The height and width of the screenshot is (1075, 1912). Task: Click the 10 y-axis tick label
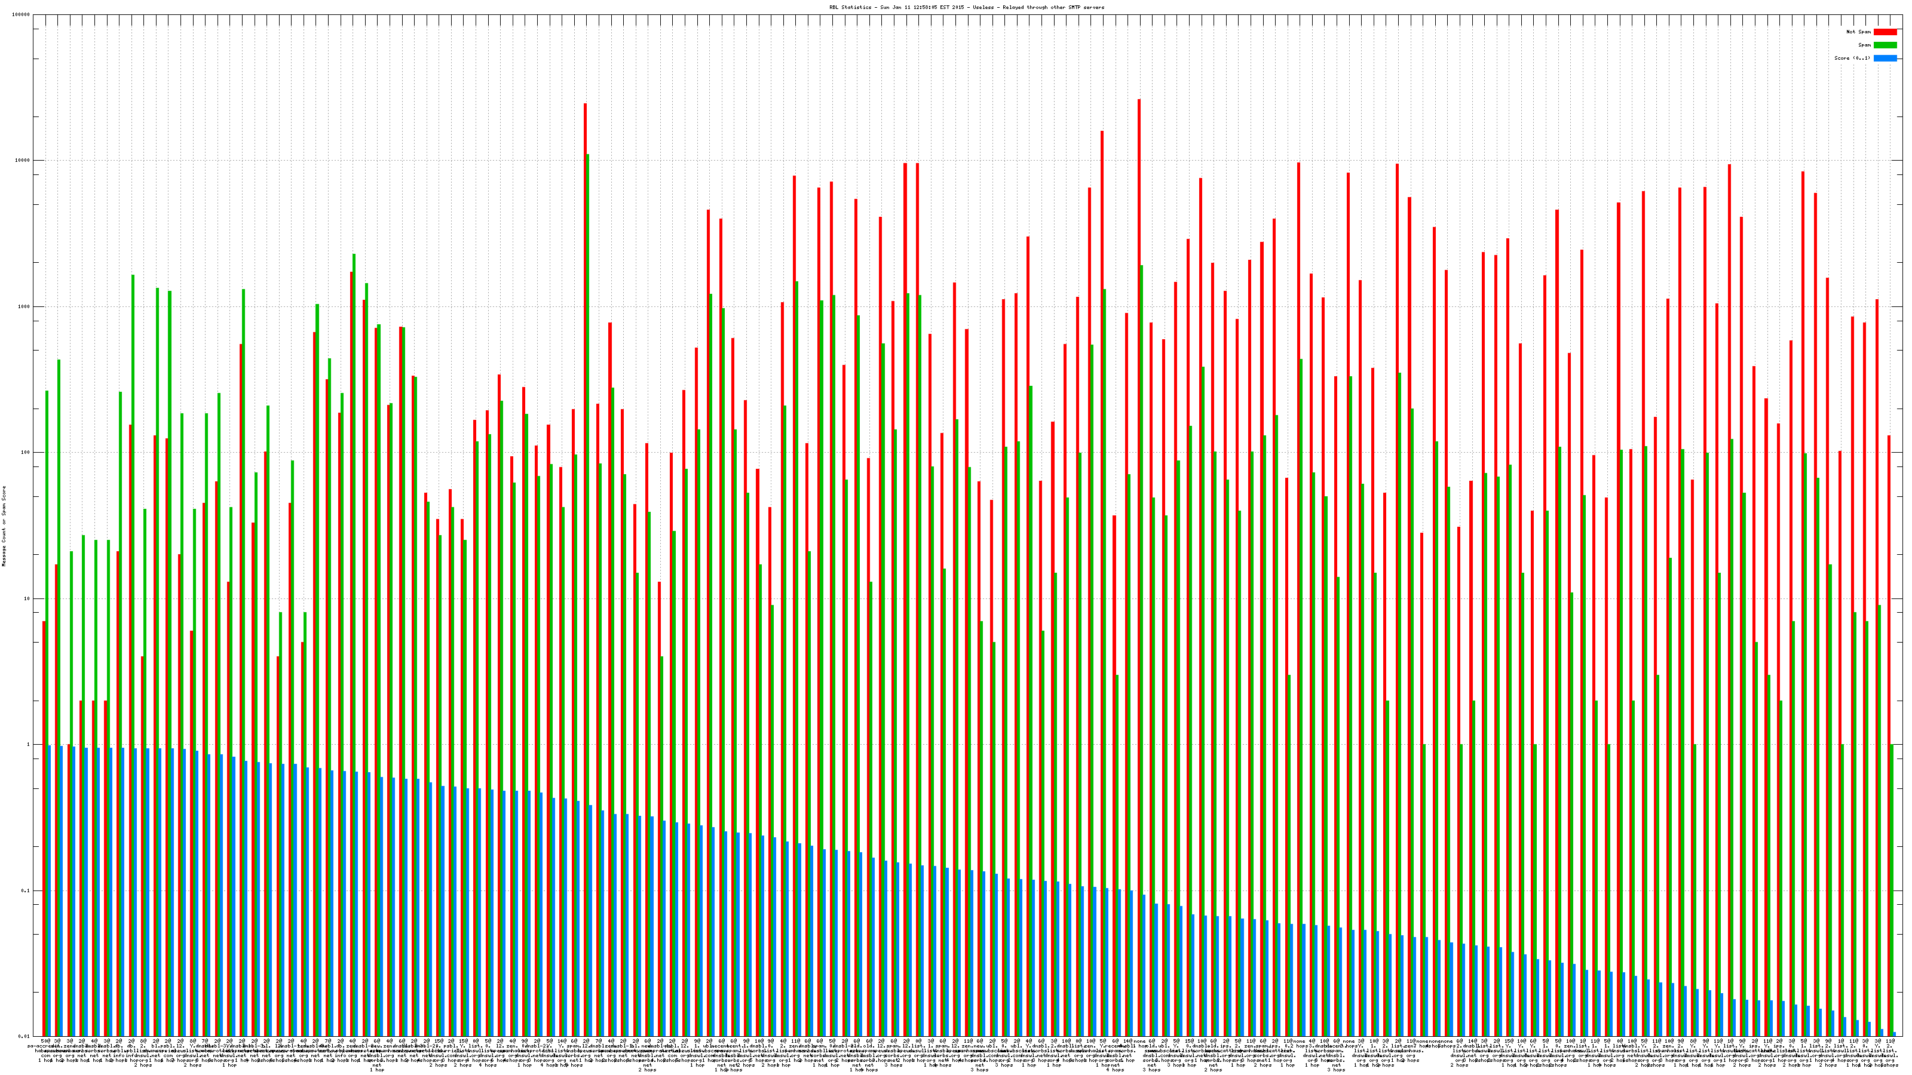[x=27, y=598]
